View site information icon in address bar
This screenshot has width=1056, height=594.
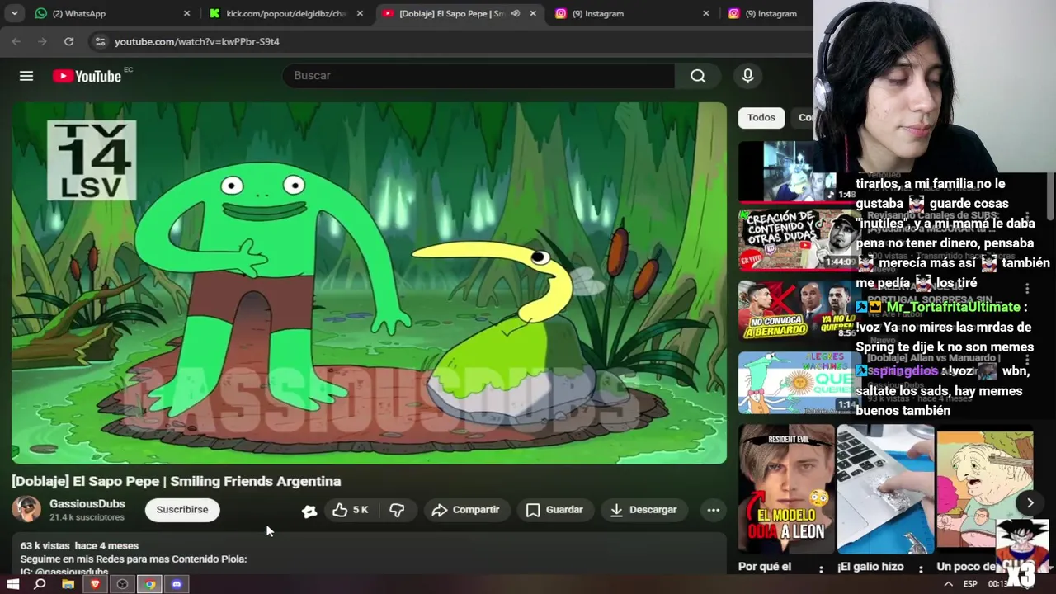pos(100,41)
